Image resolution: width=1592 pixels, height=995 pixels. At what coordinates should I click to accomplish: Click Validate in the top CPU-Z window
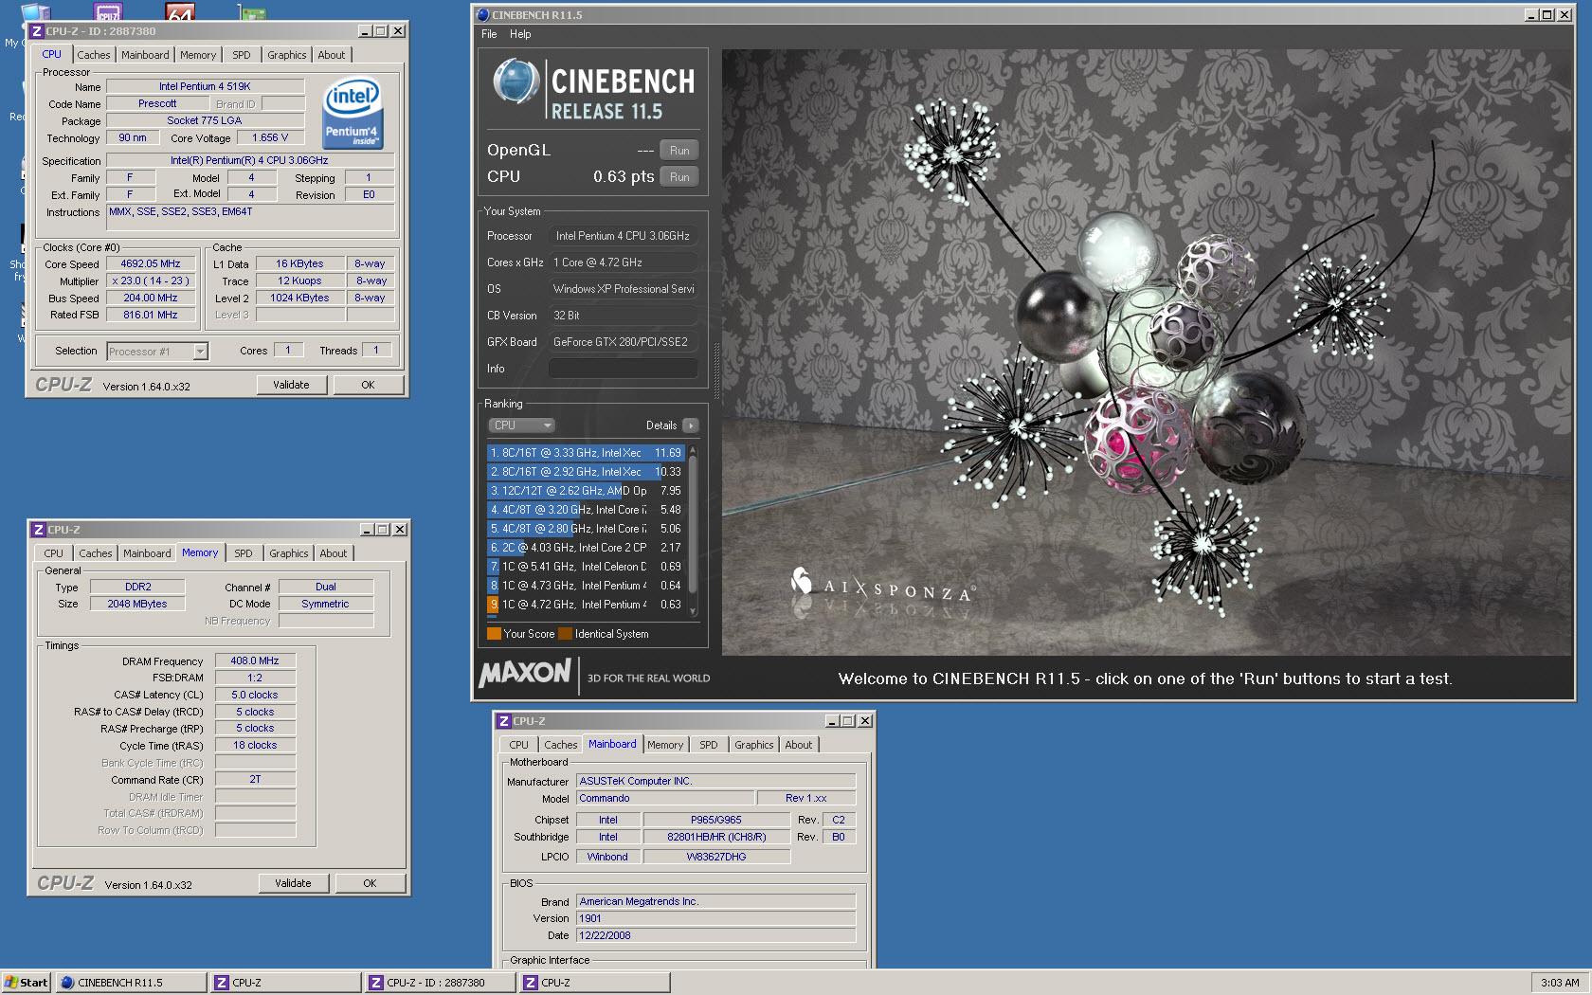coord(292,385)
